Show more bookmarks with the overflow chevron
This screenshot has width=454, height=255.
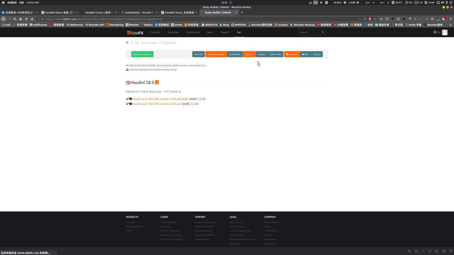tap(450, 25)
